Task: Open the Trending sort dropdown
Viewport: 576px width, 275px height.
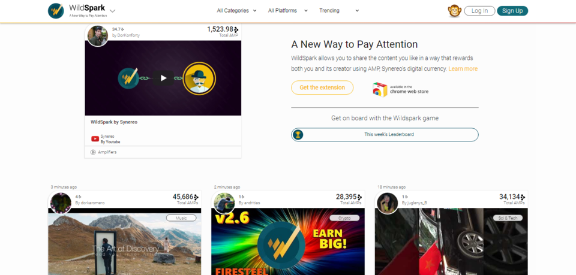Action: [338, 11]
